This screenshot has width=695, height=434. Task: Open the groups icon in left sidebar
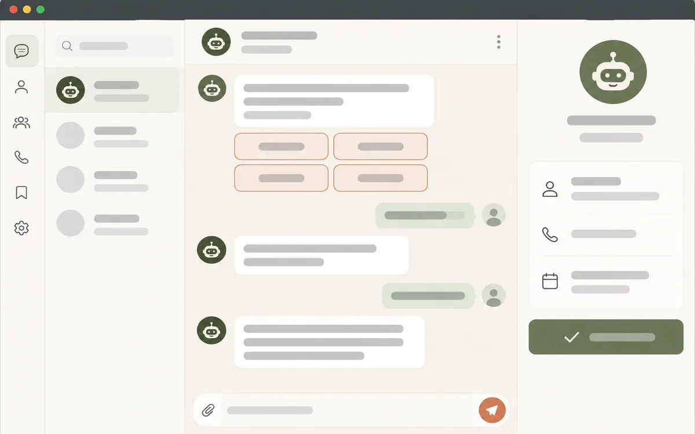(21, 123)
